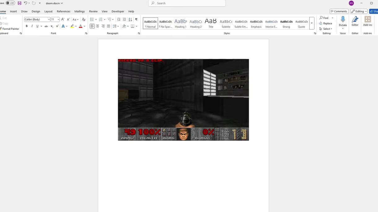Image resolution: width=378 pixels, height=212 pixels.
Task: Click the Clear All Formatting icon
Action: 84,19
